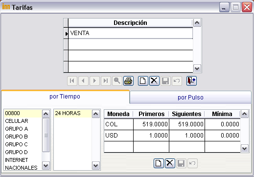The width and height of the screenshot is (254, 177).
Task: Select the USD currency cell
Action: (x=118, y=136)
